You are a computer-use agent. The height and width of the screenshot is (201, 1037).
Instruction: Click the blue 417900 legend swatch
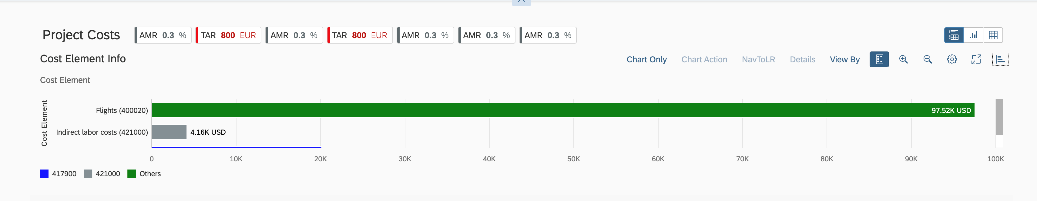click(x=44, y=174)
